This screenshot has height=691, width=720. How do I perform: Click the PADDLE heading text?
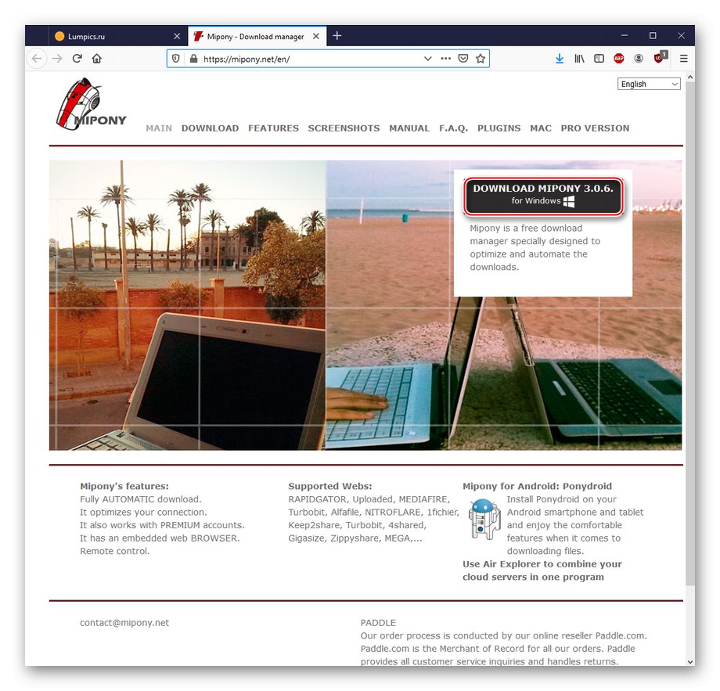378,623
